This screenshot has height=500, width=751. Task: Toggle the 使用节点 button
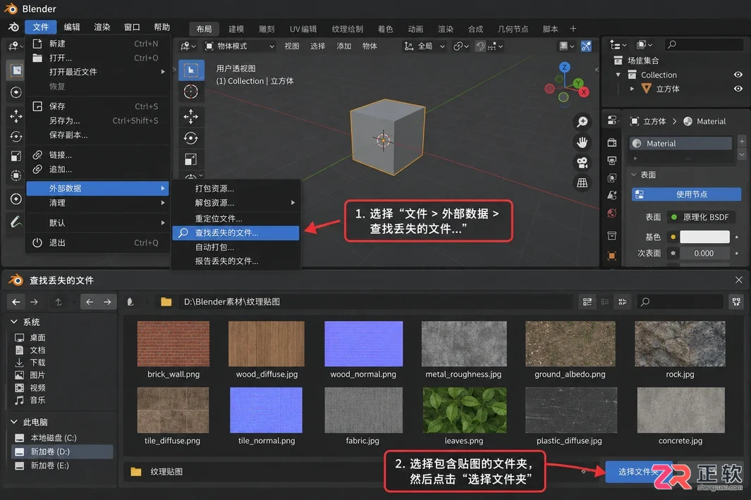click(x=686, y=194)
